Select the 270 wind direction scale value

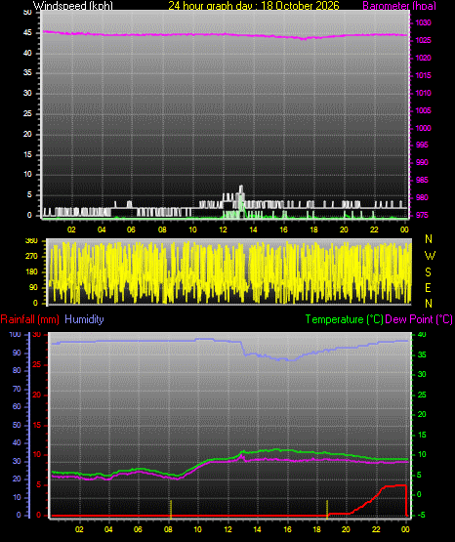(31, 257)
